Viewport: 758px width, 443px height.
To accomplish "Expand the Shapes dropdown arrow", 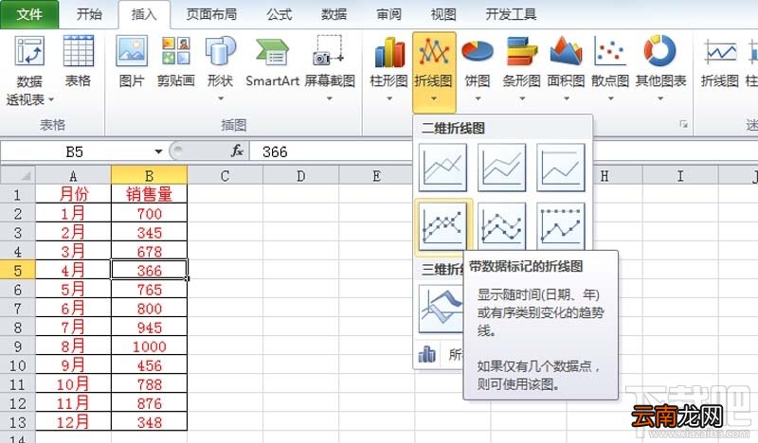I will [221, 98].
